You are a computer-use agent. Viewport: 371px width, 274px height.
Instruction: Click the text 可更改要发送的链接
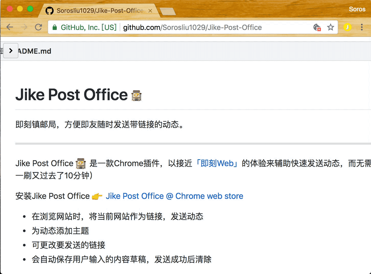coord(68,245)
